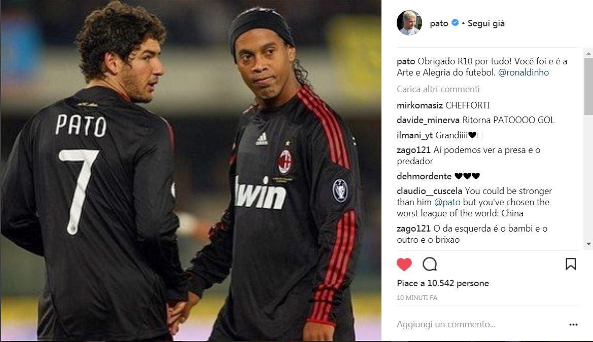This screenshot has width=593, height=342.
Task: Open pato's profile picture avatar
Action: click(x=409, y=23)
